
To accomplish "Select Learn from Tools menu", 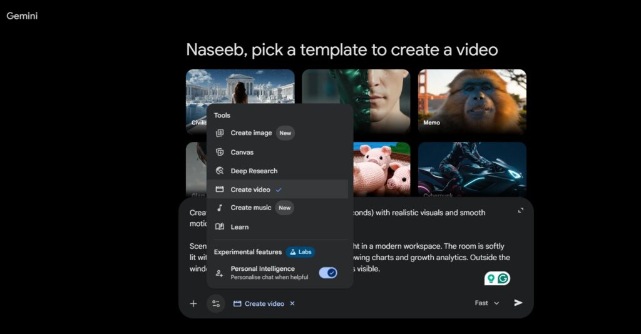I will (277, 226).
